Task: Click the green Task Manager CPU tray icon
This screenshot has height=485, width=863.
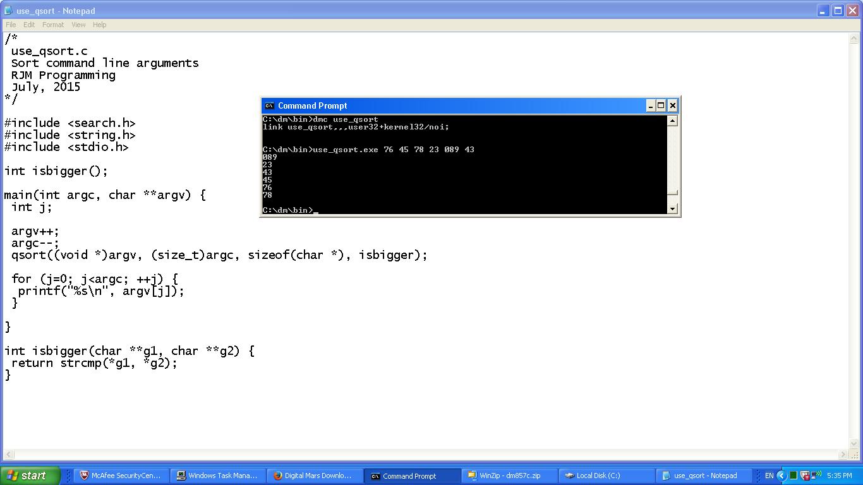Action: pyautogui.click(x=794, y=476)
